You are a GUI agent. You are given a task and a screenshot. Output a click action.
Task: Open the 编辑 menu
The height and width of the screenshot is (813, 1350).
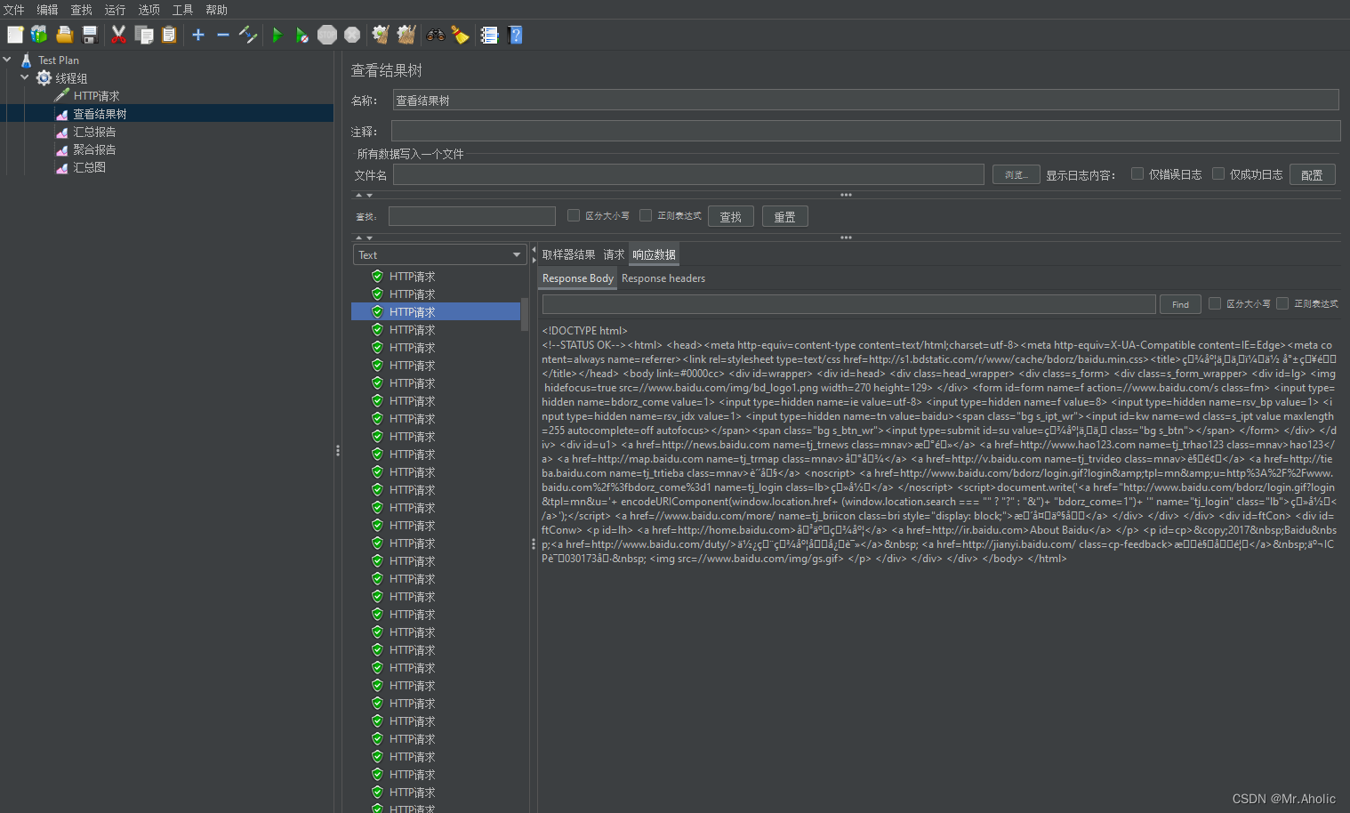pyautogui.click(x=47, y=10)
